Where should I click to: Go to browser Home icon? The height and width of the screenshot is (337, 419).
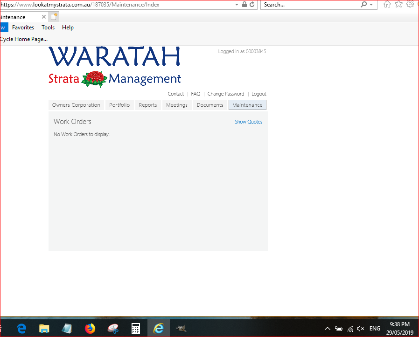387,4
